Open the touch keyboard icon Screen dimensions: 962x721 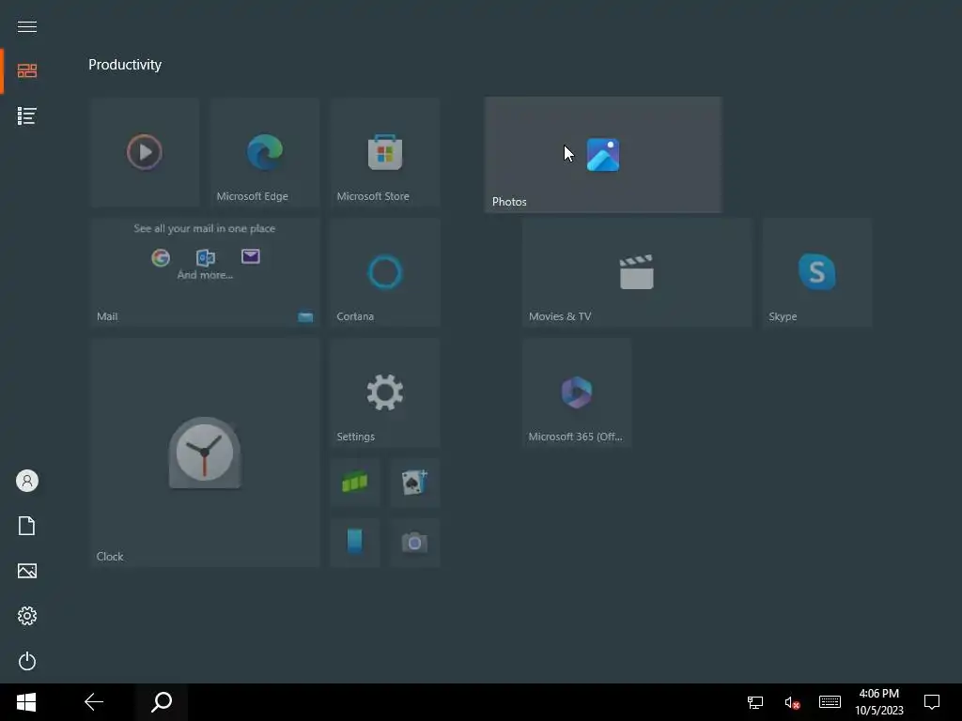pos(830,702)
